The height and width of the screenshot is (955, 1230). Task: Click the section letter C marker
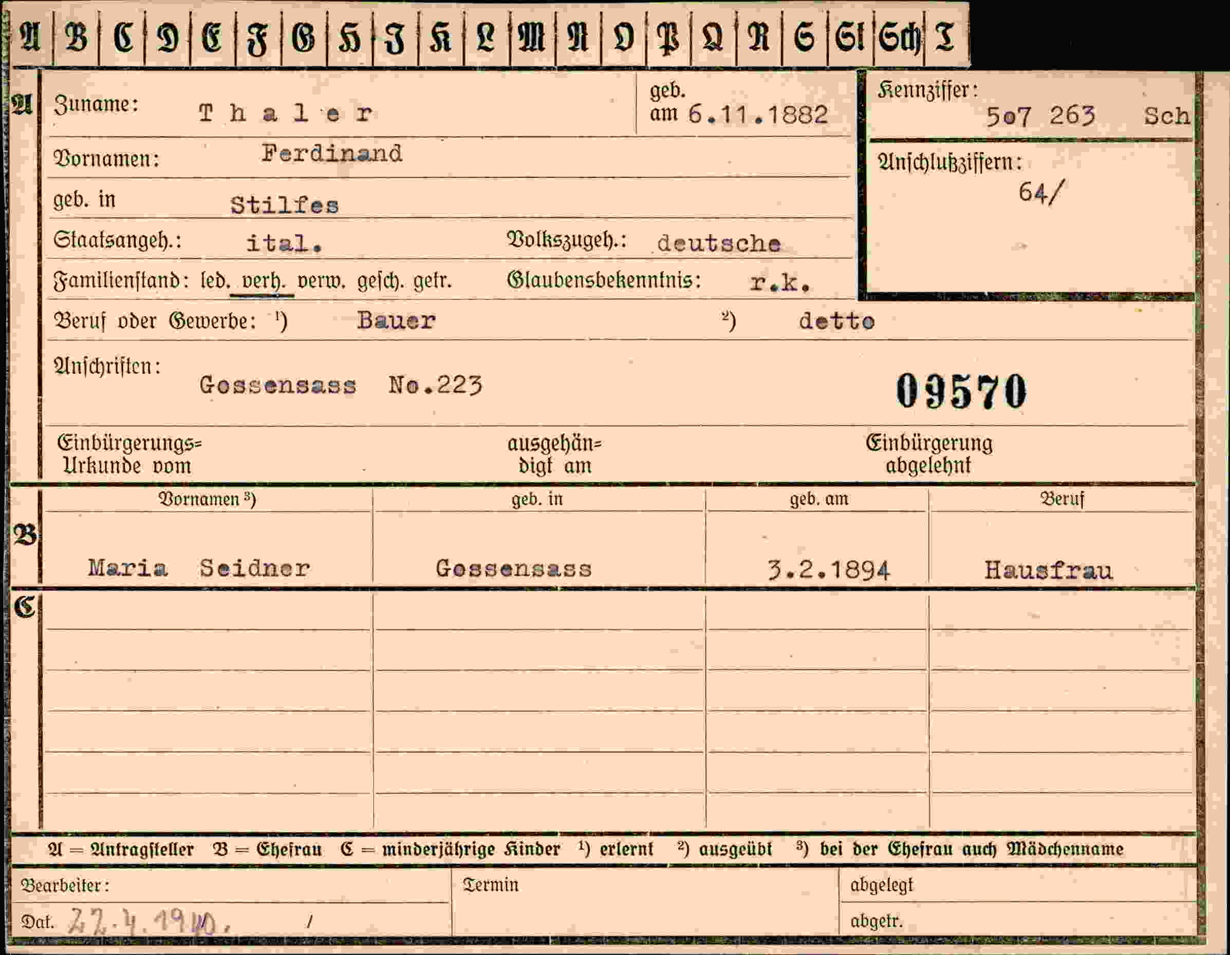[25, 607]
